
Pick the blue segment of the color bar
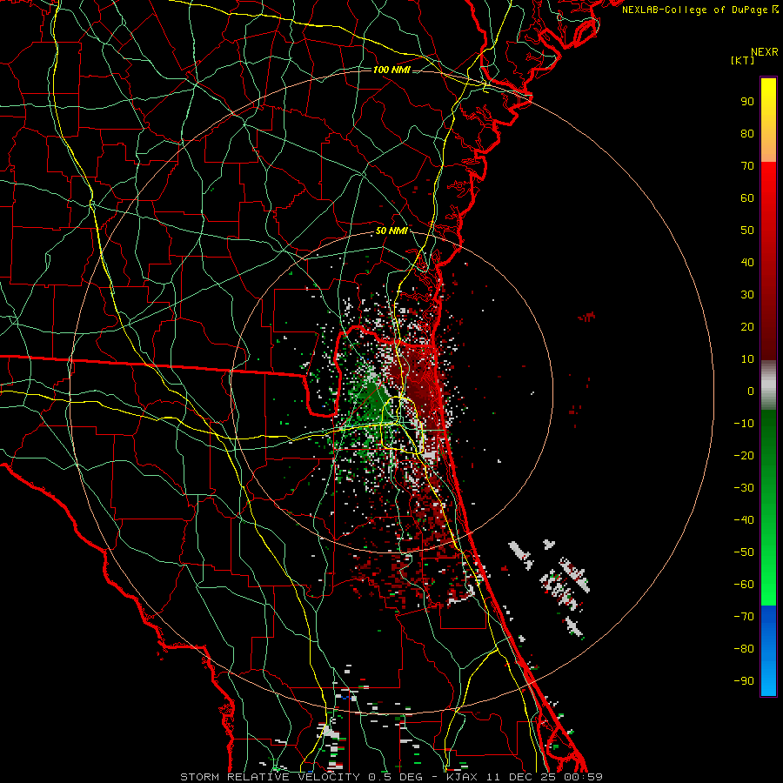pos(768,651)
